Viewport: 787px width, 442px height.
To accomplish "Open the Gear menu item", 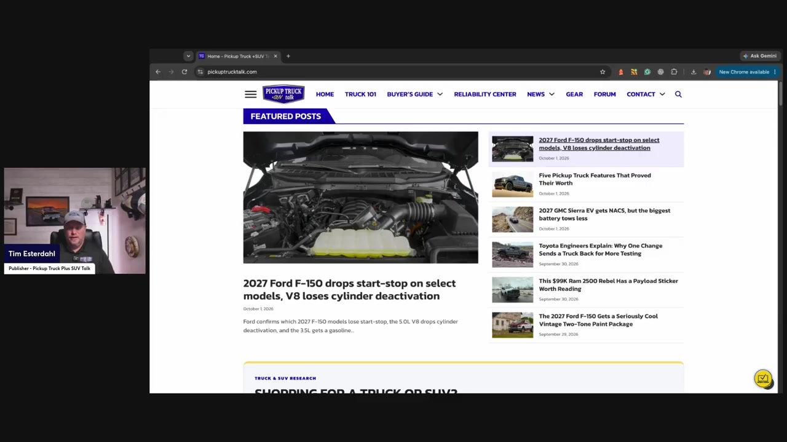I will (574, 95).
